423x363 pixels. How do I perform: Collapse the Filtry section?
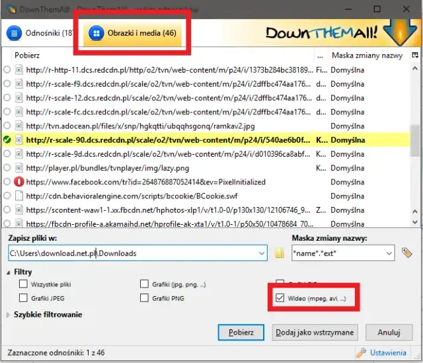pos(9,272)
